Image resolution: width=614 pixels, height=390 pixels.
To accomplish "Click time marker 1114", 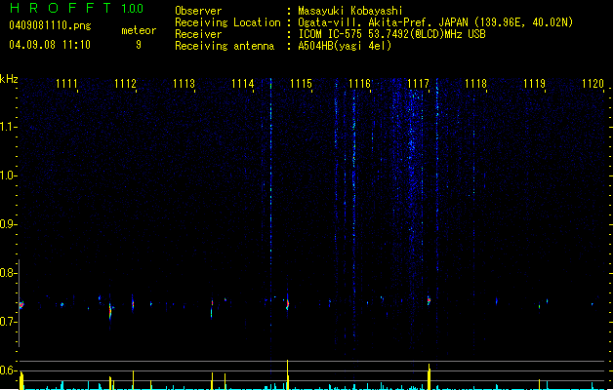I will pyautogui.click(x=242, y=84).
